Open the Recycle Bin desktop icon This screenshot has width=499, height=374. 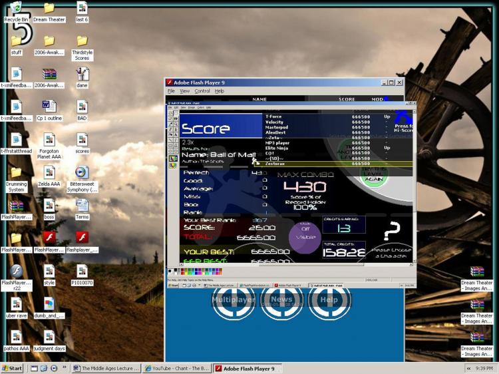(x=16, y=12)
